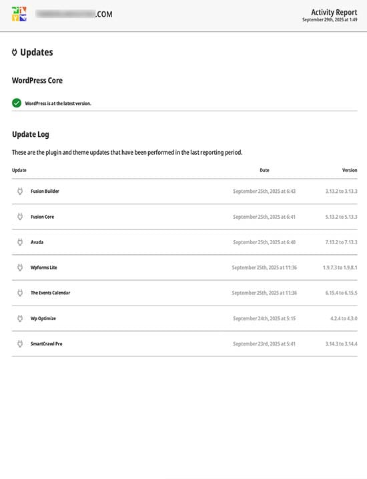Select the Version column header

(x=350, y=170)
